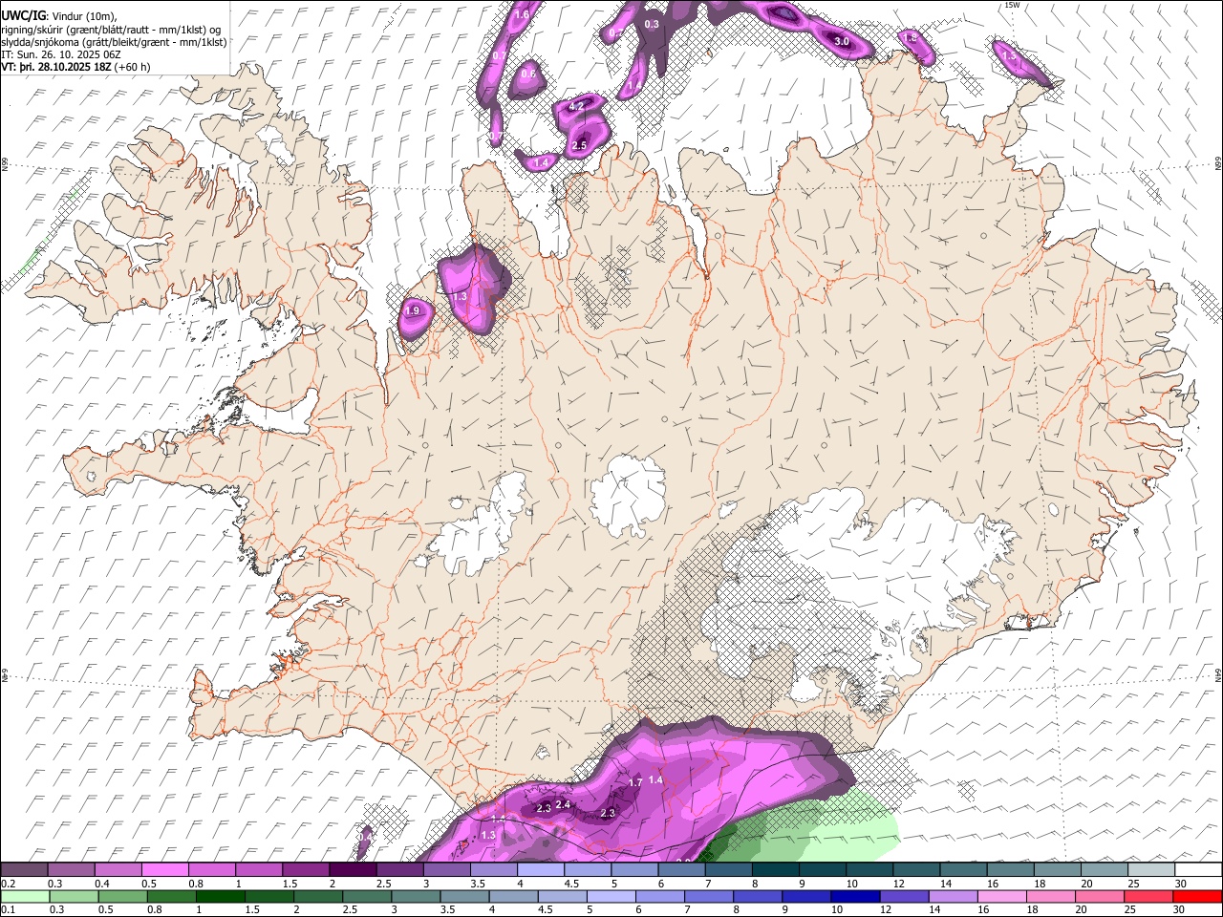Click the '15W' longitude label

[x=1013, y=6]
